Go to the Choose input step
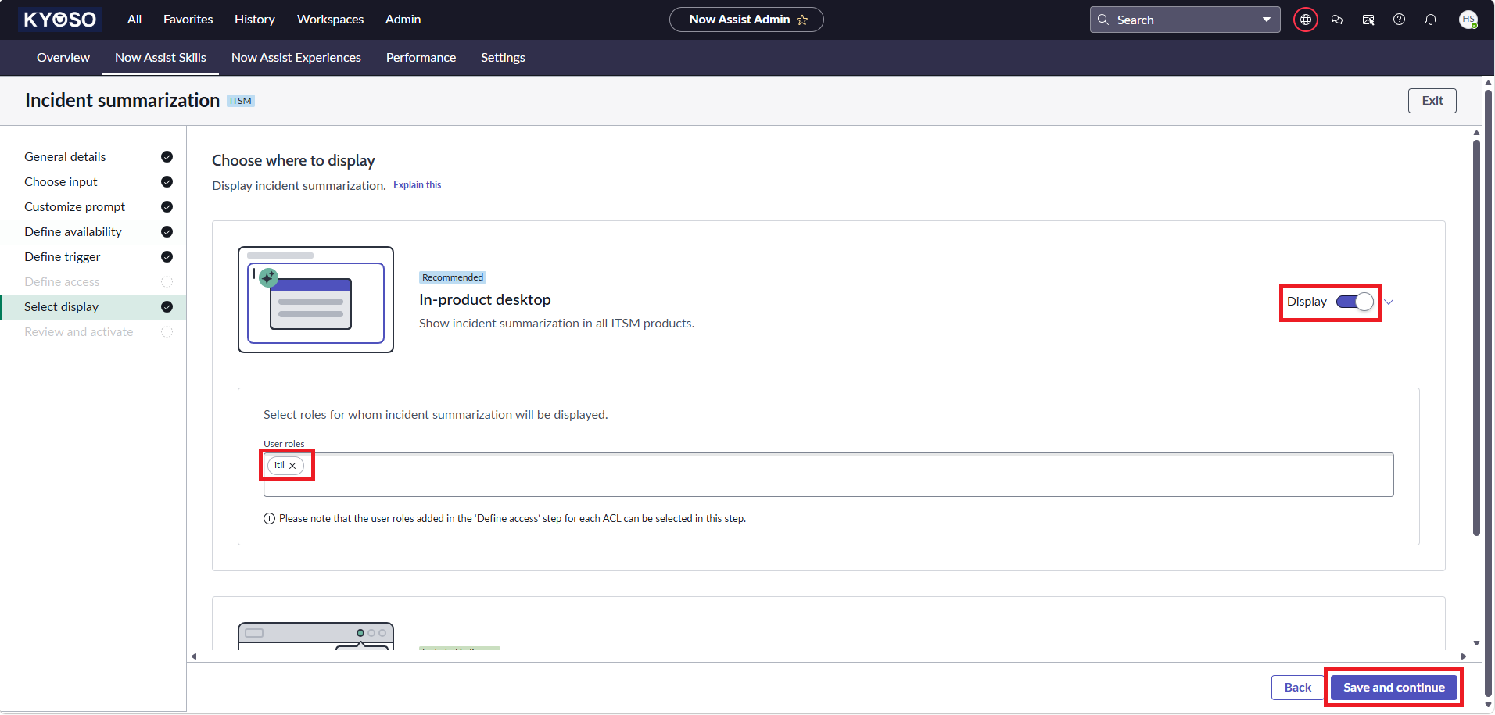Viewport: 1495px width, 715px height. click(x=61, y=182)
